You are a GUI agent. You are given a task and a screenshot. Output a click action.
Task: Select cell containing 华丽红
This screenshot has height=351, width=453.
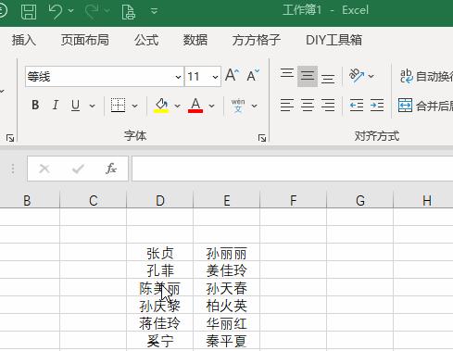(227, 323)
